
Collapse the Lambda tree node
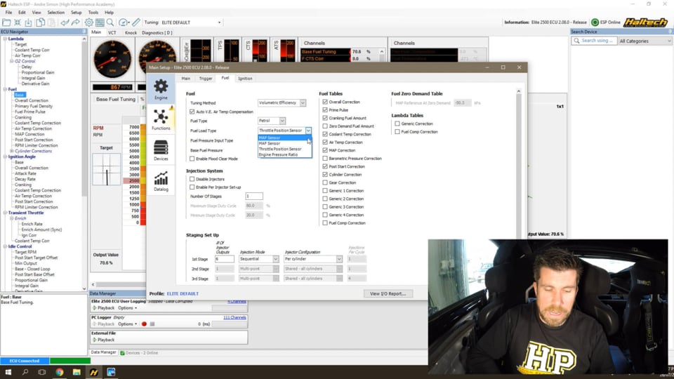pos(5,39)
